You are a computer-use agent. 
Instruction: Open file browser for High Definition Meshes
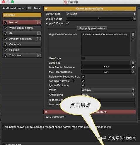click(x=133, y=34)
